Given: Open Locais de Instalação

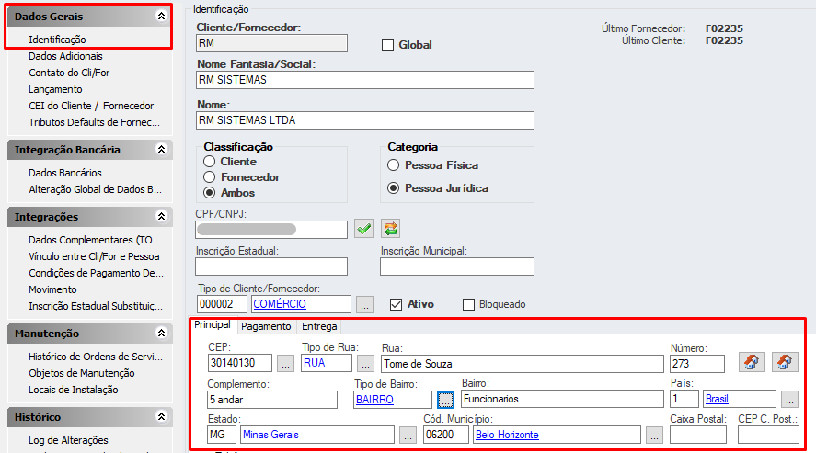Looking at the screenshot, I should click(74, 390).
